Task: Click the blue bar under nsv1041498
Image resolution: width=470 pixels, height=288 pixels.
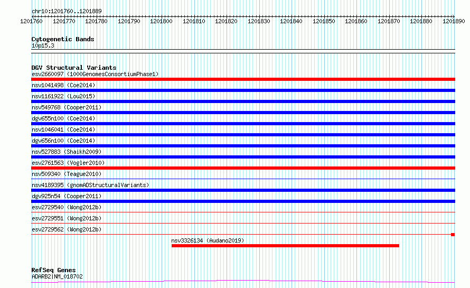Action: (243, 90)
